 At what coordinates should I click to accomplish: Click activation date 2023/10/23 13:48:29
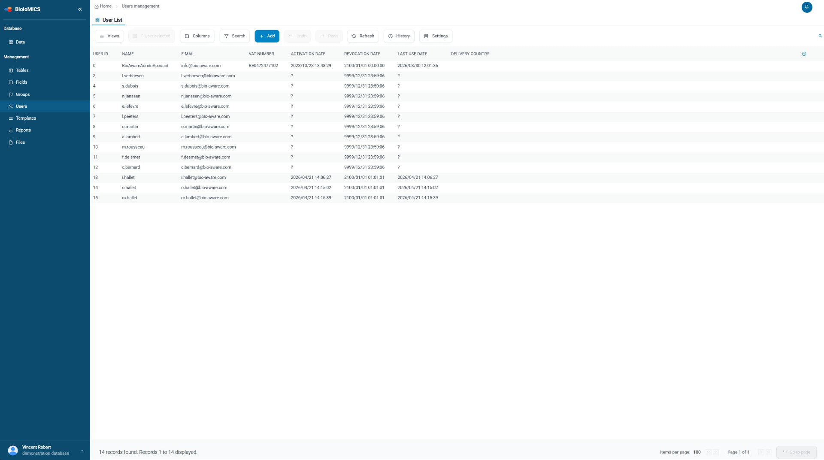[311, 66]
